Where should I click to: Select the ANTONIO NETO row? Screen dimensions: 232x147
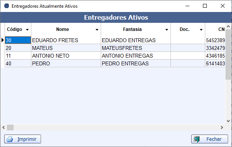coord(115,56)
